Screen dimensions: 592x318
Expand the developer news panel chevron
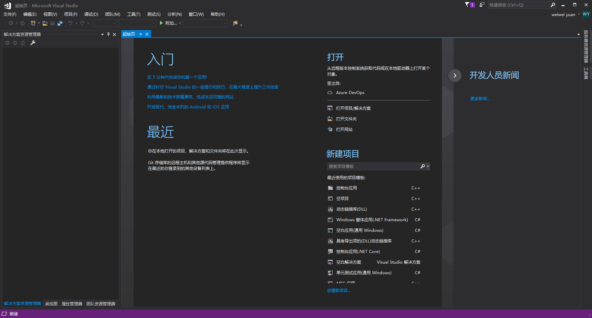tap(455, 76)
